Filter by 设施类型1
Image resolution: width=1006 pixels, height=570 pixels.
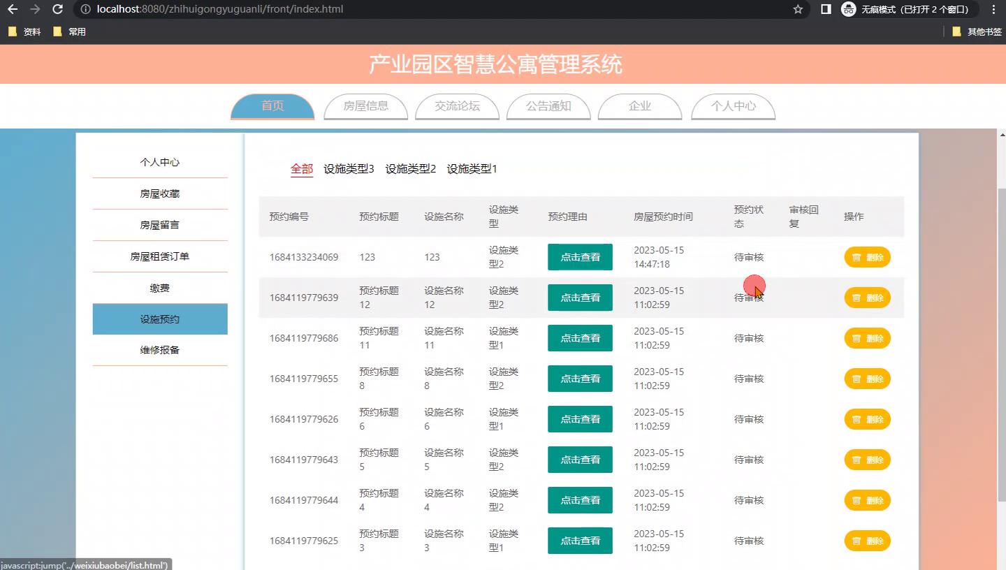[472, 169]
